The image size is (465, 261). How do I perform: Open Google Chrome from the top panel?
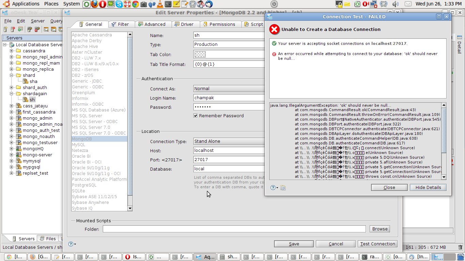135,4
